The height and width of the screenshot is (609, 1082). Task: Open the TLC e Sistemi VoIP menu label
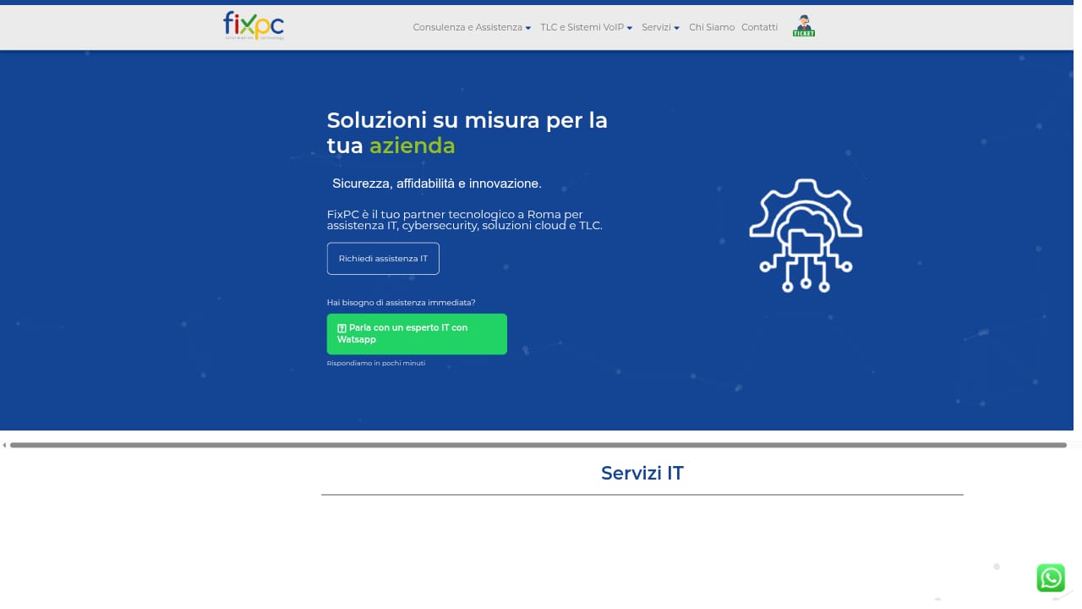click(582, 27)
